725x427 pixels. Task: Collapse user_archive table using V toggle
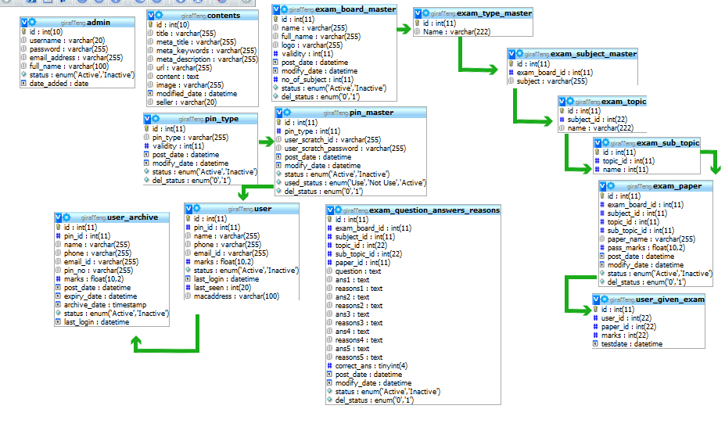59,217
